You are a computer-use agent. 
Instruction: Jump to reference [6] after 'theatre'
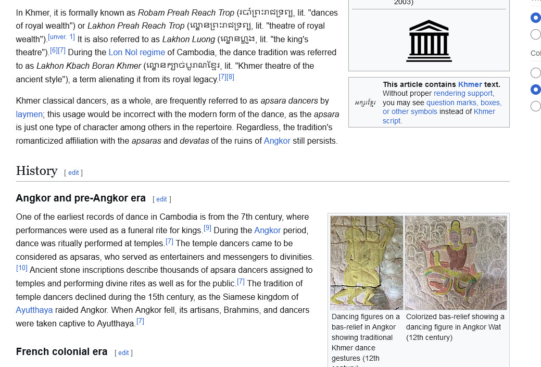pos(54,50)
